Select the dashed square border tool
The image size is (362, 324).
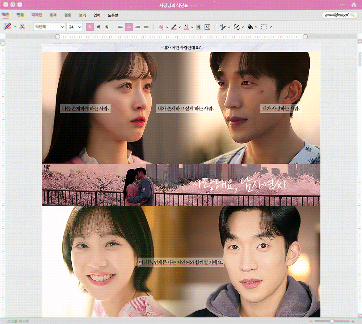click(x=264, y=27)
